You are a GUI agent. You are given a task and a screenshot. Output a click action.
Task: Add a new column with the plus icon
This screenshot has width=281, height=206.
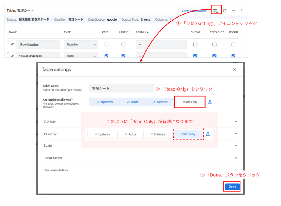point(234,10)
